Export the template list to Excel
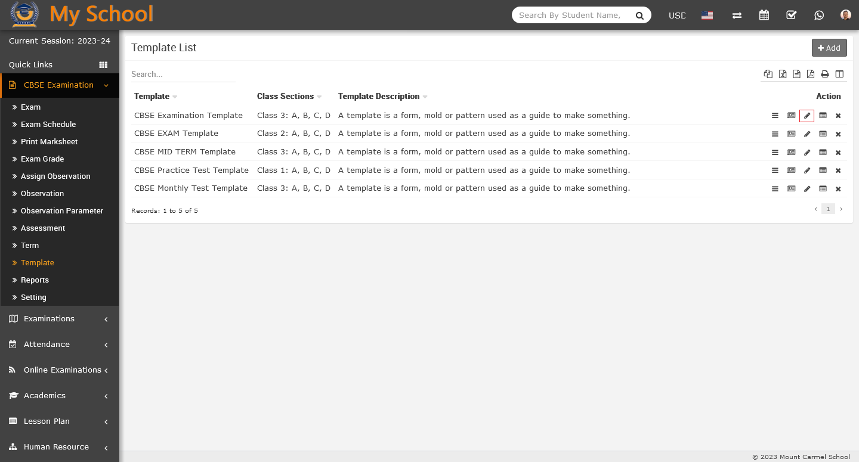 pos(783,74)
